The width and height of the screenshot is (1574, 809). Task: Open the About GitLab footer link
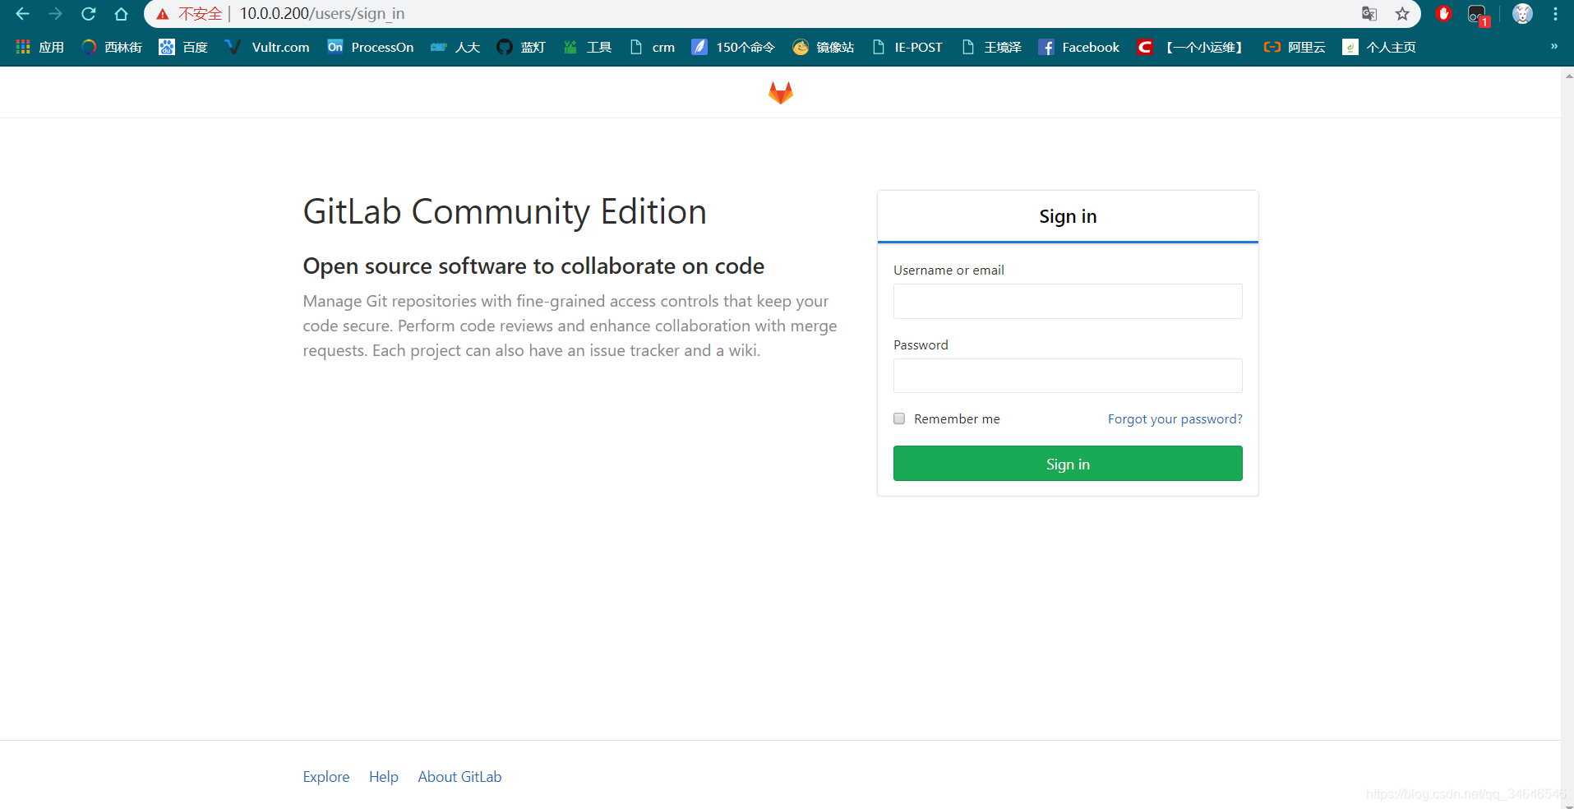pos(459,777)
